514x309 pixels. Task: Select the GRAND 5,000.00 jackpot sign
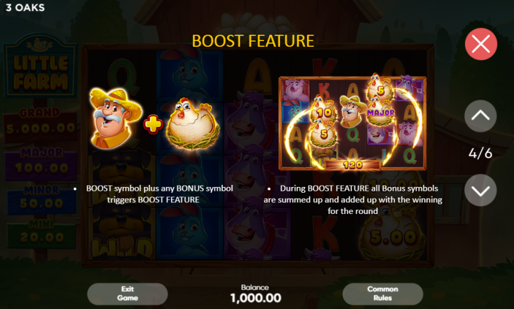[x=40, y=122]
